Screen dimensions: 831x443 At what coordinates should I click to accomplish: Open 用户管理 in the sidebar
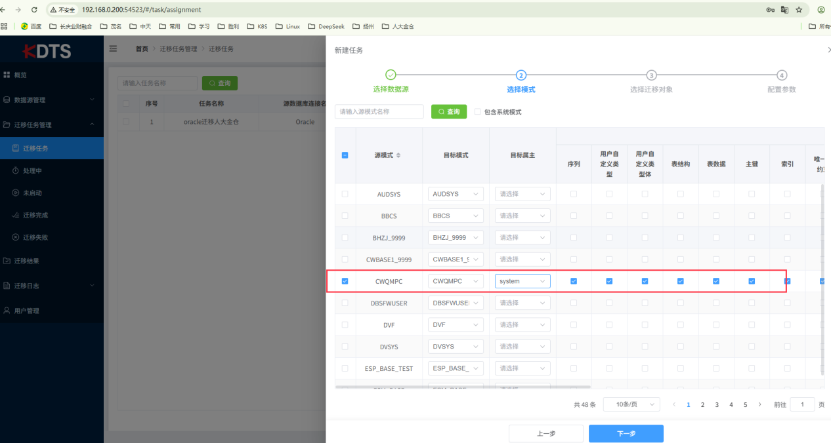tap(52, 311)
